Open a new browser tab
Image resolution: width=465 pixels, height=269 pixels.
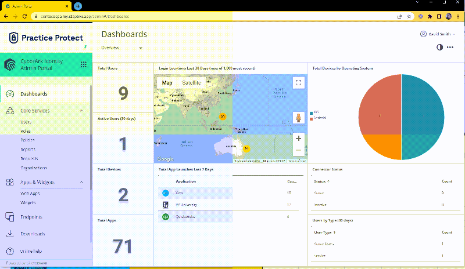[x=78, y=6]
